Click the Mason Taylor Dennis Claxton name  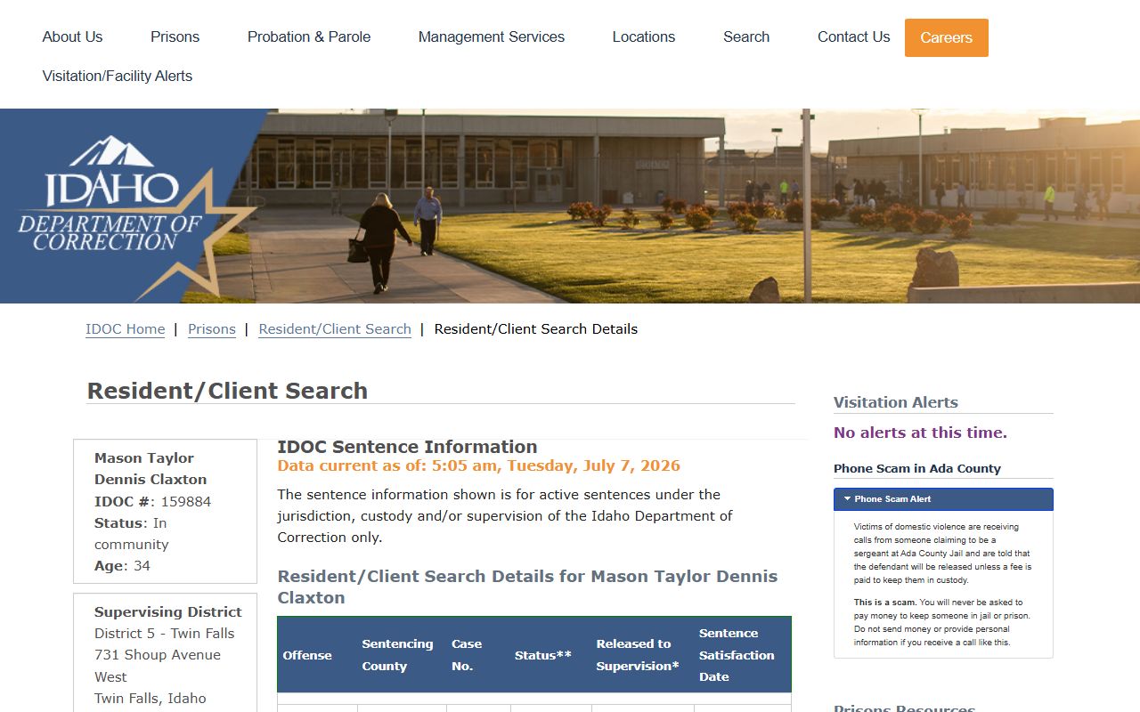pyautogui.click(x=151, y=469)
